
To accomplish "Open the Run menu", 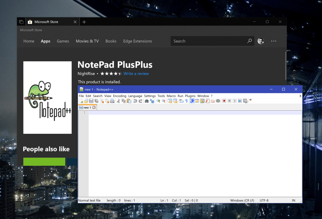I will click(x=180, y=96).
